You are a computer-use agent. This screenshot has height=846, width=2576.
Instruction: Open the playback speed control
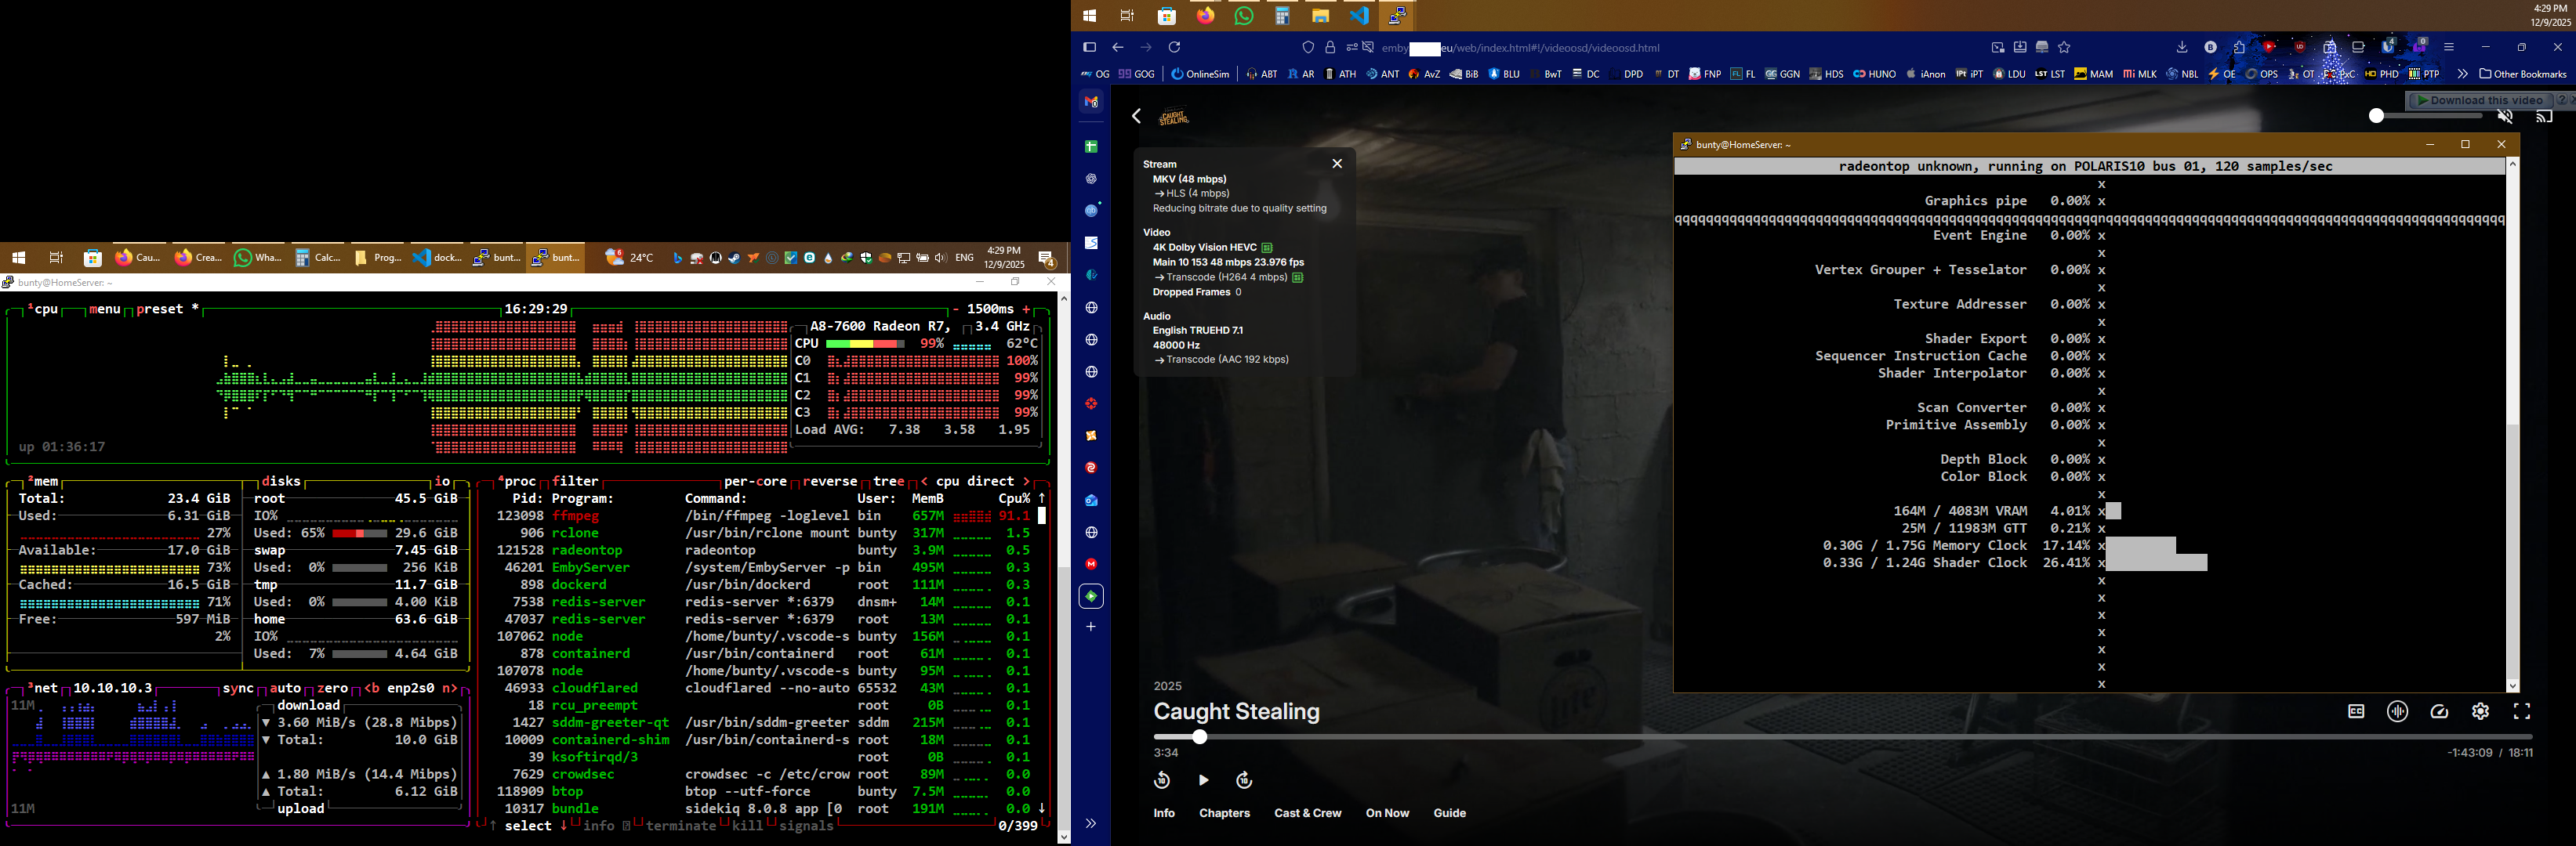pyautogui.click(x=2439, y=711)
